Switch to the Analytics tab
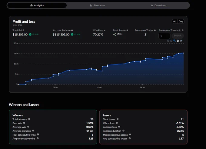206x149 pixels. coord(37,5)
